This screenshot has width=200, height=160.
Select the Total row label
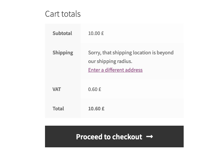[x=58, y=109]
